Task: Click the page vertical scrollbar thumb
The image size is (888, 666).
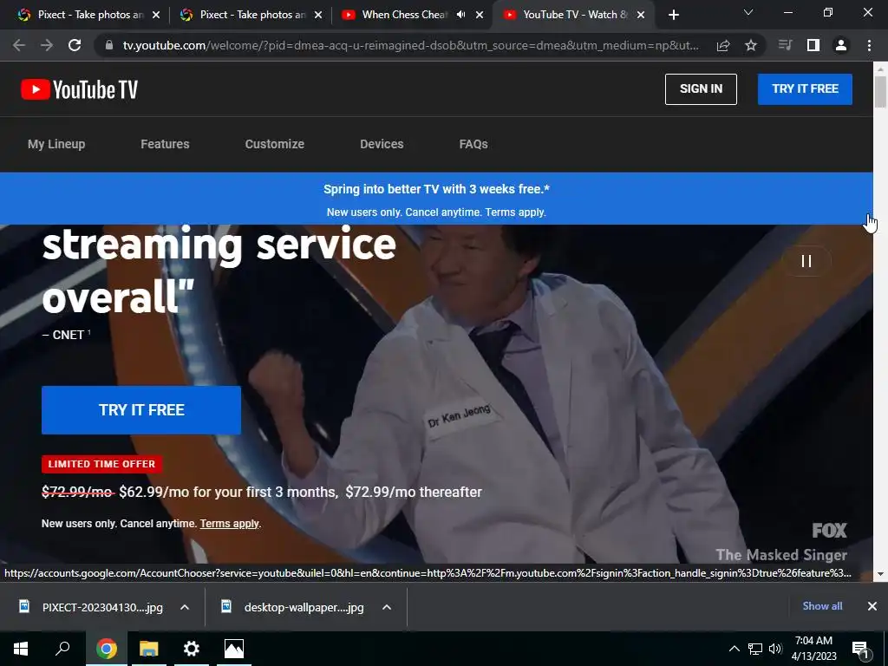Action: pyautogui.click(x=880, y=92)
